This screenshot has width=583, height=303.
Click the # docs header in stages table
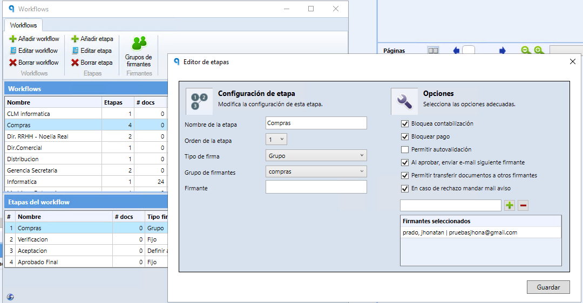(128, 217)
